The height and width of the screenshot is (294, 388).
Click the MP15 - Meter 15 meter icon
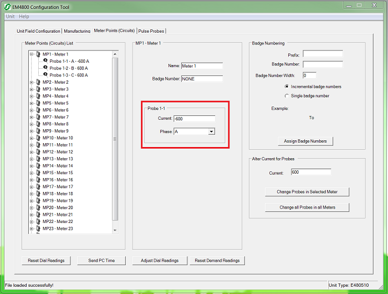click(38, 173)
